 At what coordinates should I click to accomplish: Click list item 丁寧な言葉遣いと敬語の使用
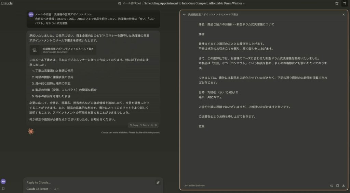point(54,71)
